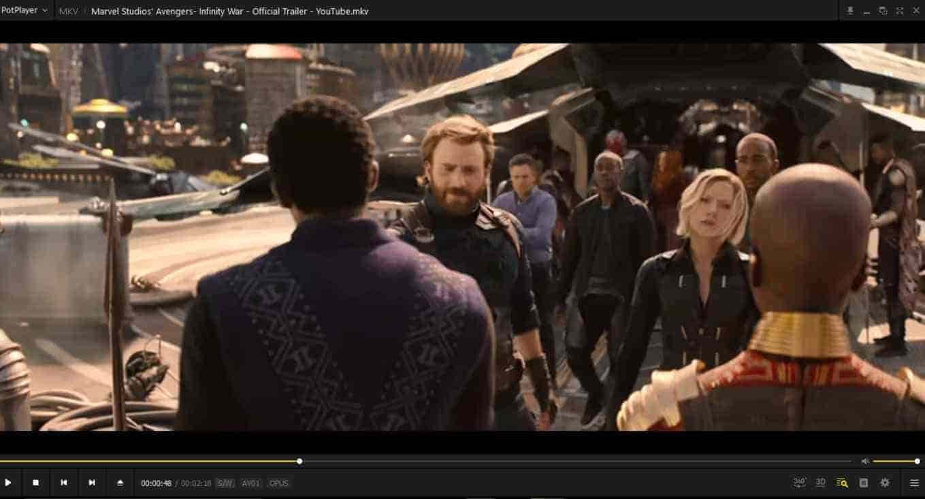Viewport: 925px width, 499px height.
Task: Enable 360 degree video mode
Action: tap(800, 482)
